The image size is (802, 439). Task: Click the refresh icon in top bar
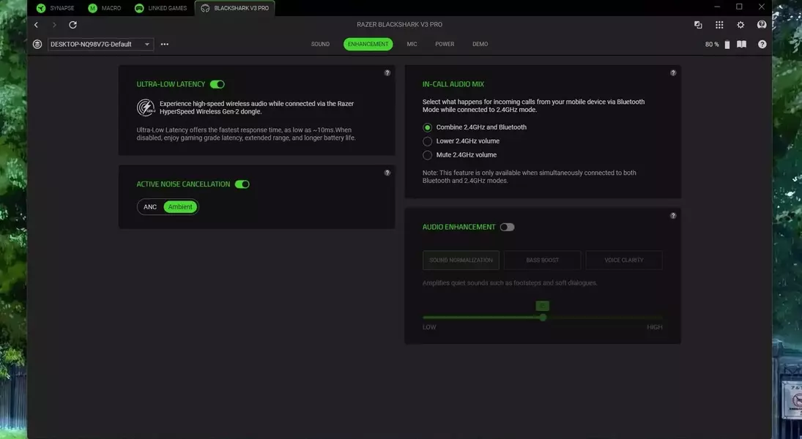point(73,25)
